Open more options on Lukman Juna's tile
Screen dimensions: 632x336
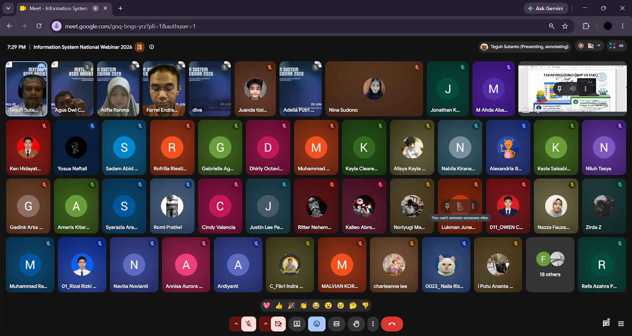(473, 206)
